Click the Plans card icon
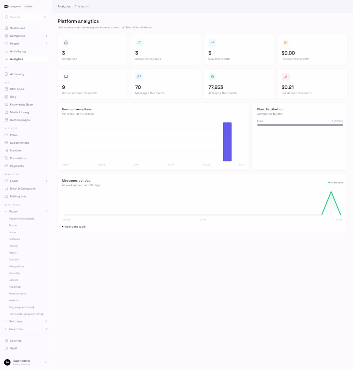This screenshot has width=353, height=370. point(6,135)
